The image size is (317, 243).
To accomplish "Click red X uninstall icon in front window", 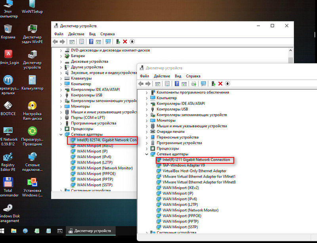I will tap(220, 84).
